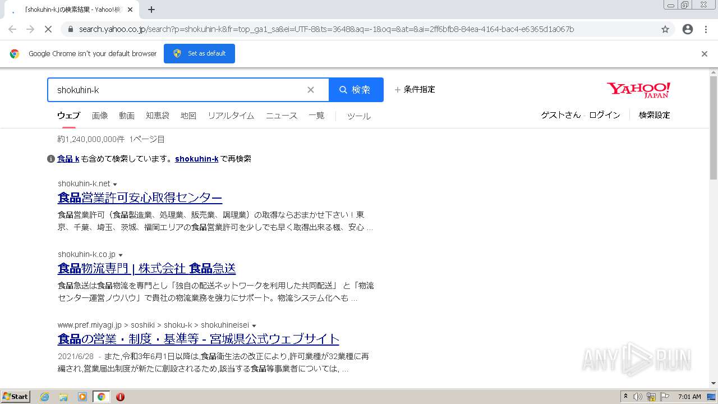The image size is (718, 404).
Task: Expand dropdown arrow beside pref.miyagi.jp URL
Action: (254, 326)
